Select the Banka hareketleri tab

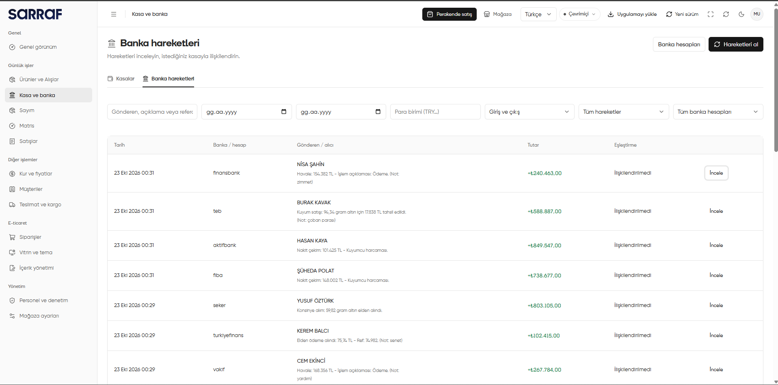click(x=169, y=79)
